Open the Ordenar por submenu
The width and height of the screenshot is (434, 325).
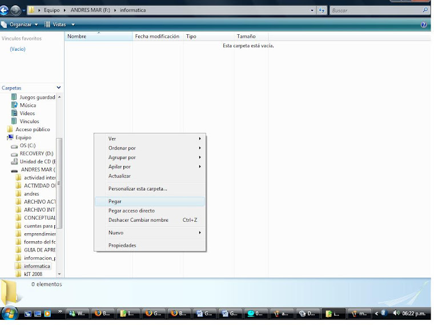point(150,148)
